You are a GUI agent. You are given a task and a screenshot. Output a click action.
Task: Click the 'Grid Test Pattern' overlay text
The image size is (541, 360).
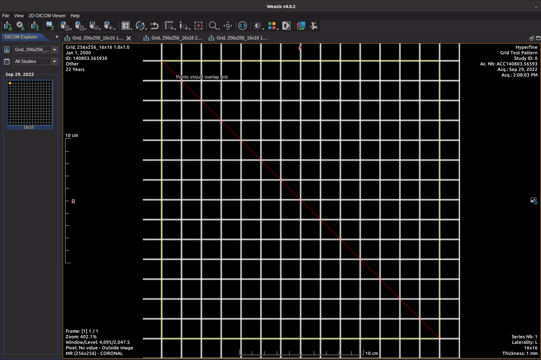[519, 53]
